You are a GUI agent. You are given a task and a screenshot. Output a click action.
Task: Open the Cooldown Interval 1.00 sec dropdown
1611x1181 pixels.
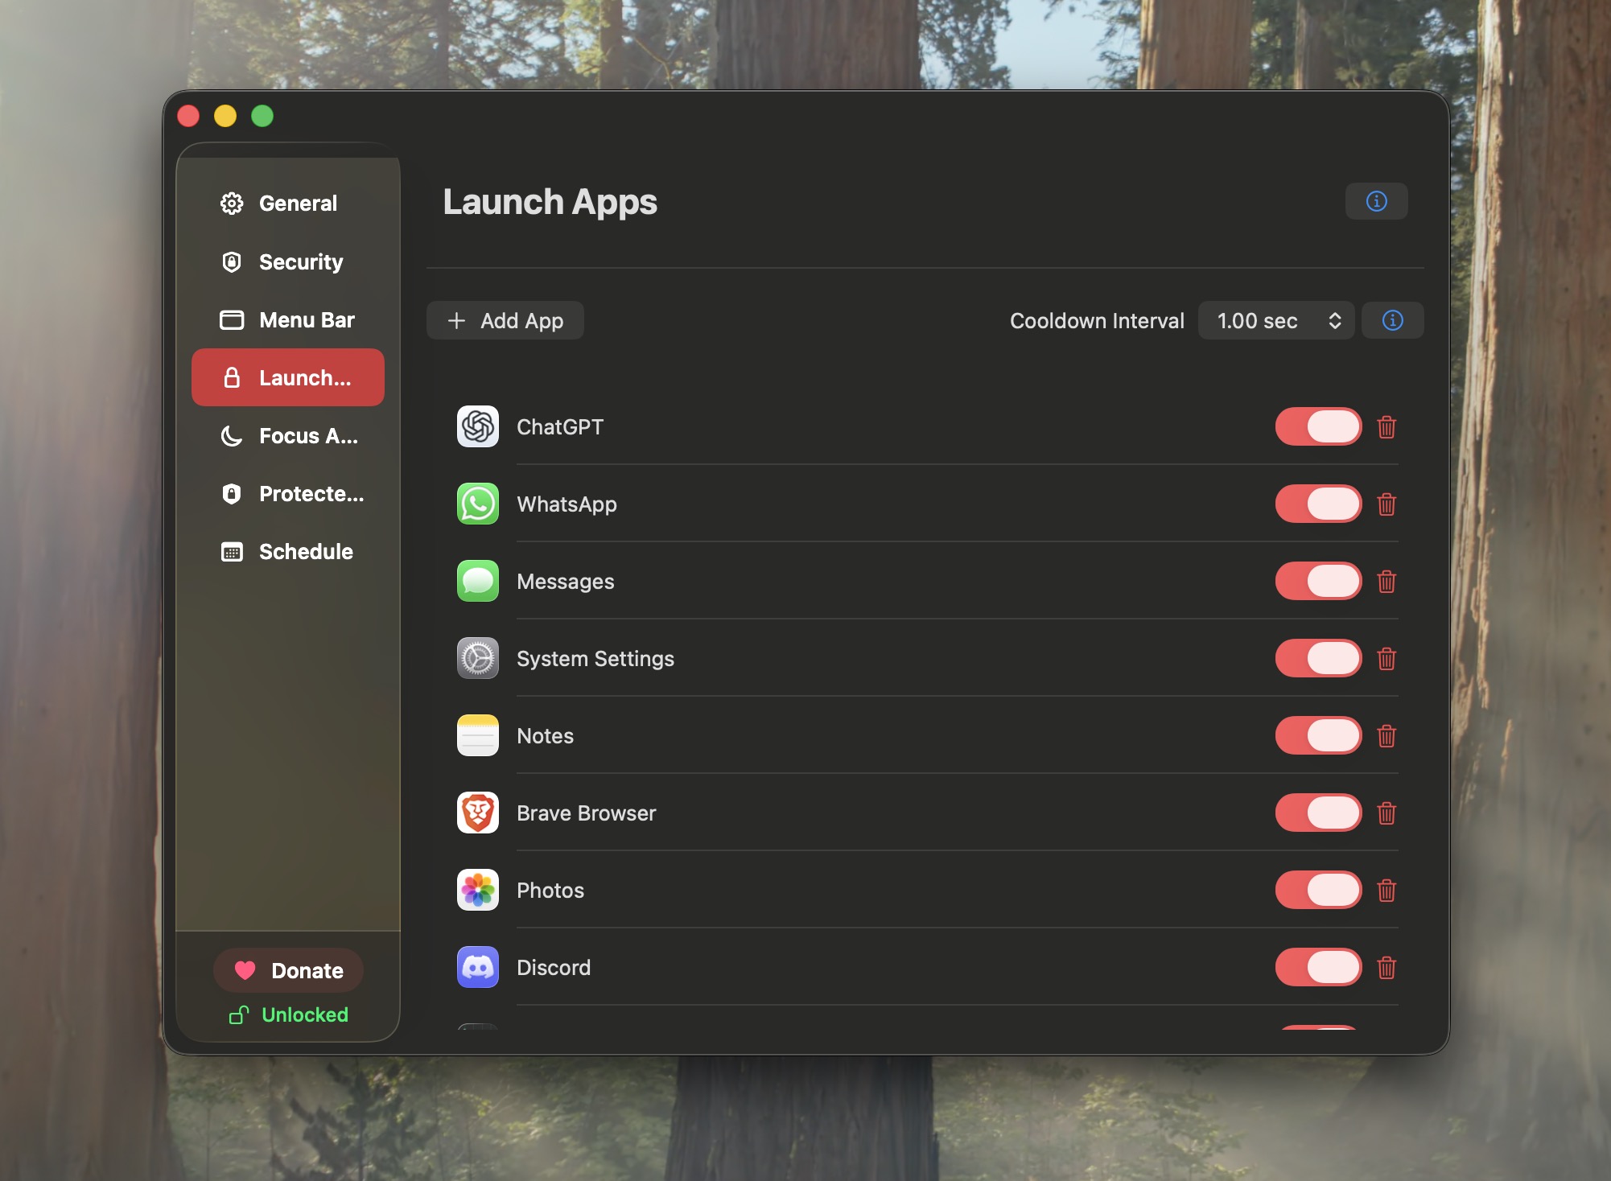pos(1276,321)
